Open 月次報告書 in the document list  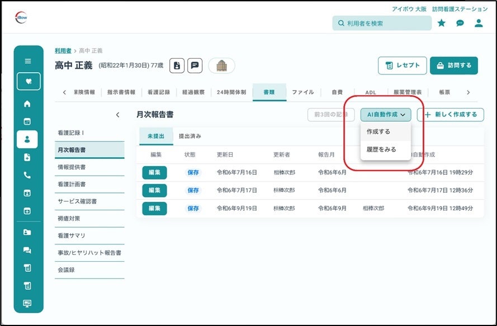[x=89, y=150]
